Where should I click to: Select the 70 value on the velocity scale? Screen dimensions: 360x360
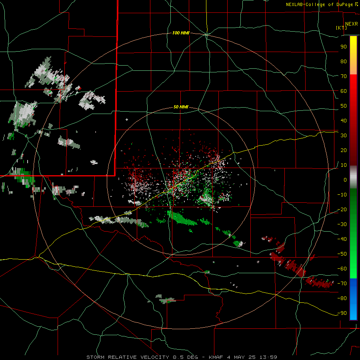click(344, 76)
